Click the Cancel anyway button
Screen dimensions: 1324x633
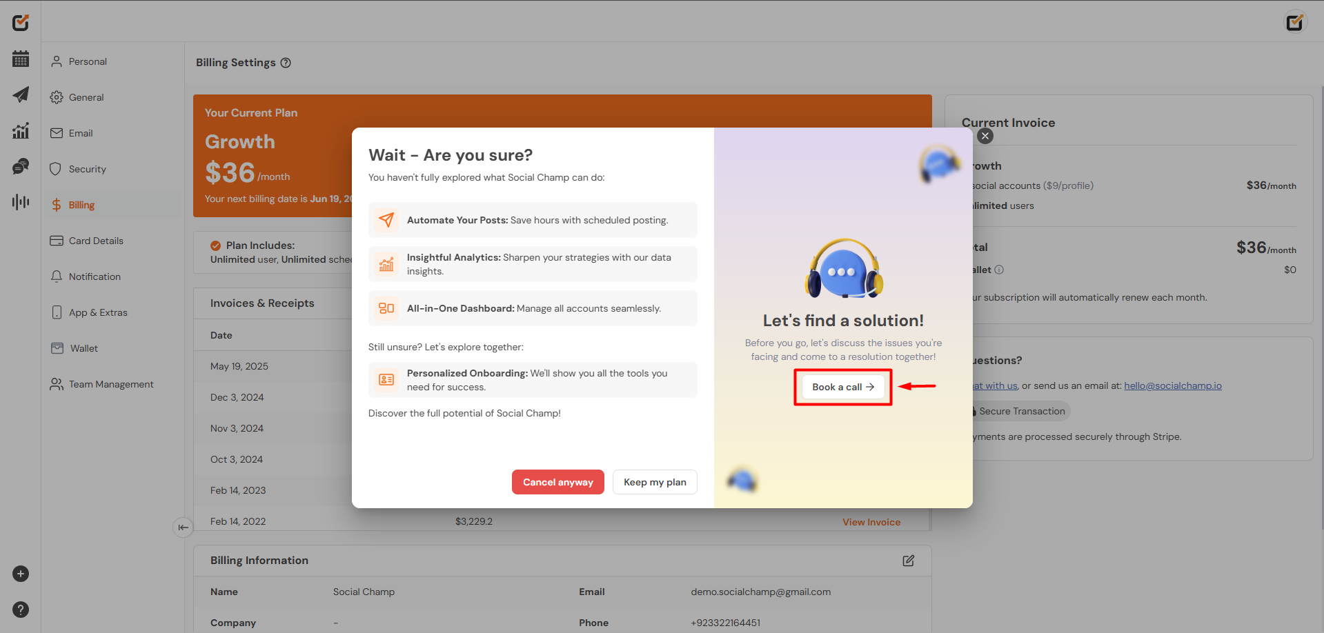click(x=558, y=482)
